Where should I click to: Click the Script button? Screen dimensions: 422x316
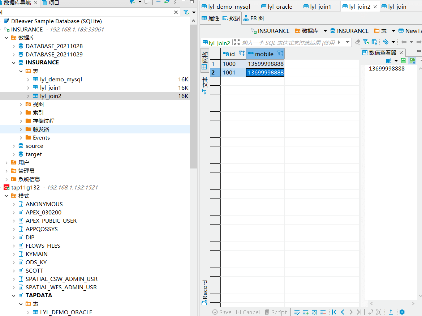276,312
